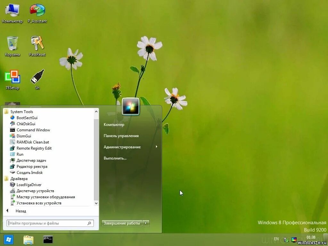Screen dimensions: 328x246
Task: Open Remote Registry Edit
Action: click(34, 148)
